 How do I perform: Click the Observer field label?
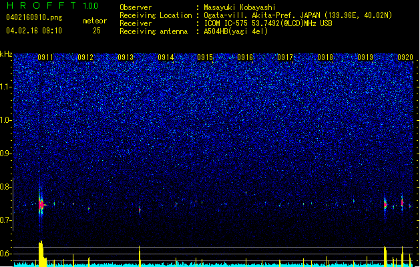[136, 7]
